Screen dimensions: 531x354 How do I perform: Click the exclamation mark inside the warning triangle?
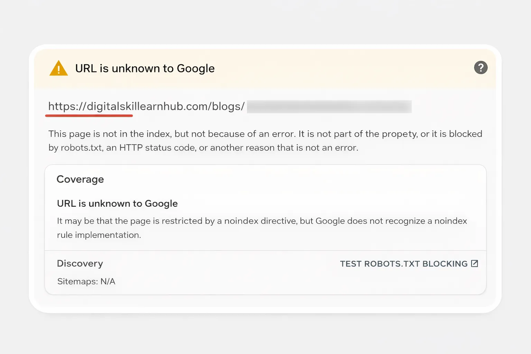[58, 70]
